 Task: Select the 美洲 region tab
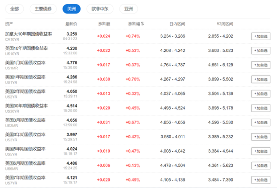72,9
